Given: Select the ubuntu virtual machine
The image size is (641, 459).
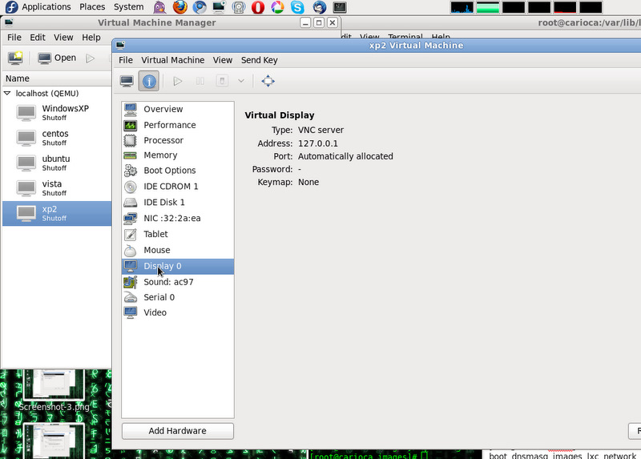Looking at the screenshot, I should click(55, 163).
